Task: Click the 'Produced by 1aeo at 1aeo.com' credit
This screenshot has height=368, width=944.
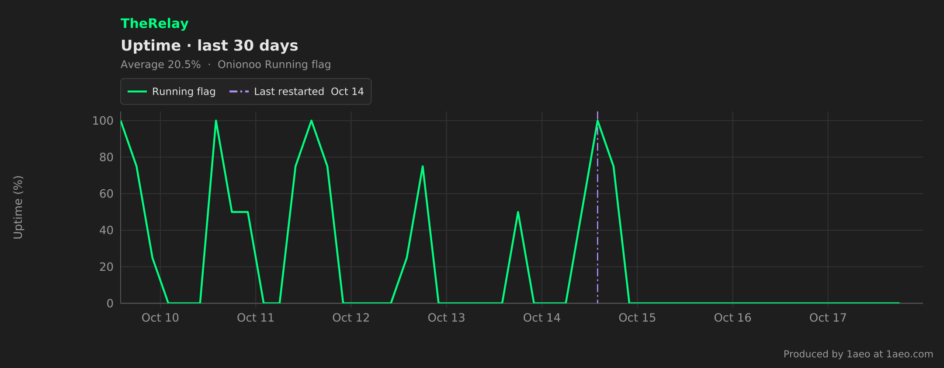Action: (x=858, y=354)
